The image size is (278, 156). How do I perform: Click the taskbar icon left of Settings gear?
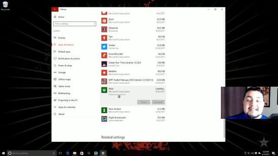click(96, 153)
